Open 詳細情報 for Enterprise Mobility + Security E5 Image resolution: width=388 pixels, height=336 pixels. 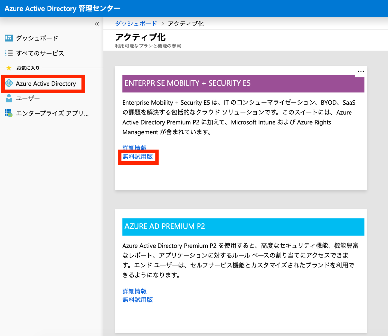point(135,148)
